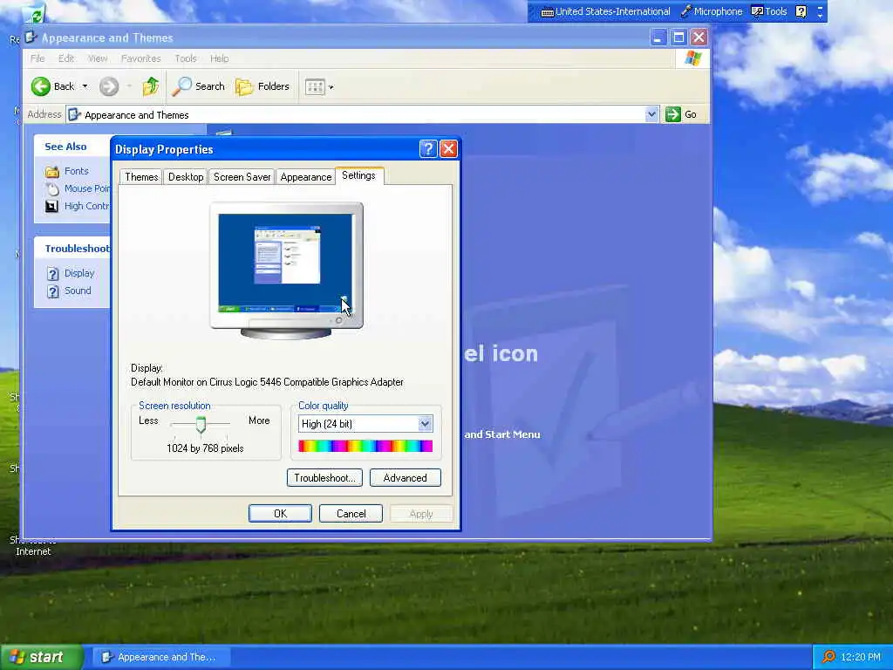
Task: Click the Mouse Pointers icon
Action: click(x=52, y=189)
